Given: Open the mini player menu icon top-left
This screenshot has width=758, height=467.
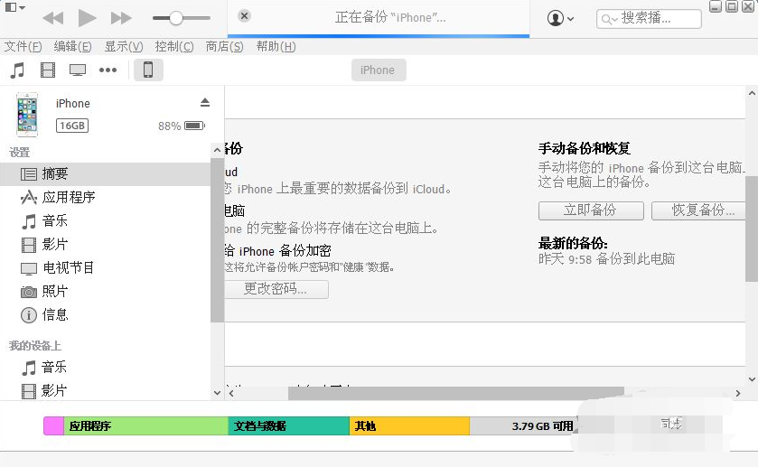Looking at the screenshot, I should (x=15, y=7).
